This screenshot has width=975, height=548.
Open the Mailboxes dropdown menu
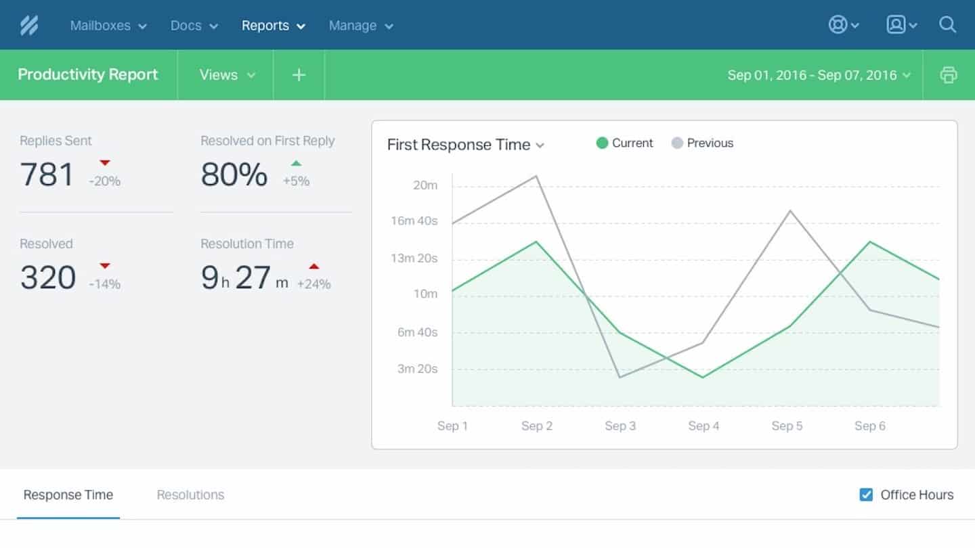pos(108,26)
